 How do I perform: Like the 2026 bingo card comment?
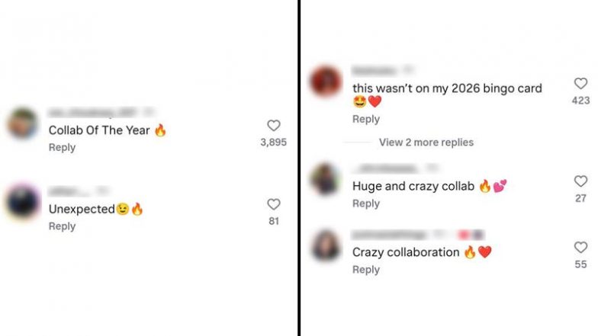tap(580, 84)
